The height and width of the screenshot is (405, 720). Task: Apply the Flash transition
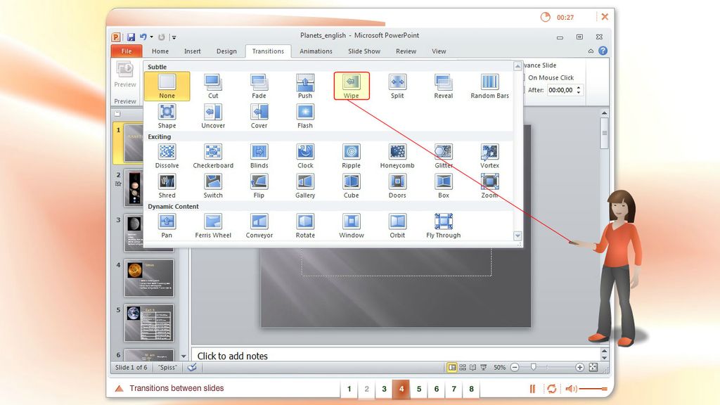305,116
